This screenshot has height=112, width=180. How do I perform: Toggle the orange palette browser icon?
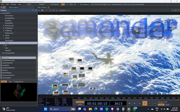point(4,7)
